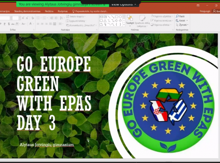Open the Peržiūra ribbon tab

(x=49, y=11)
